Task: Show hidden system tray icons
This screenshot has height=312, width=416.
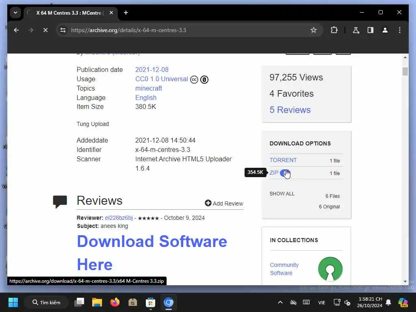Action: [x=280, y=302]
